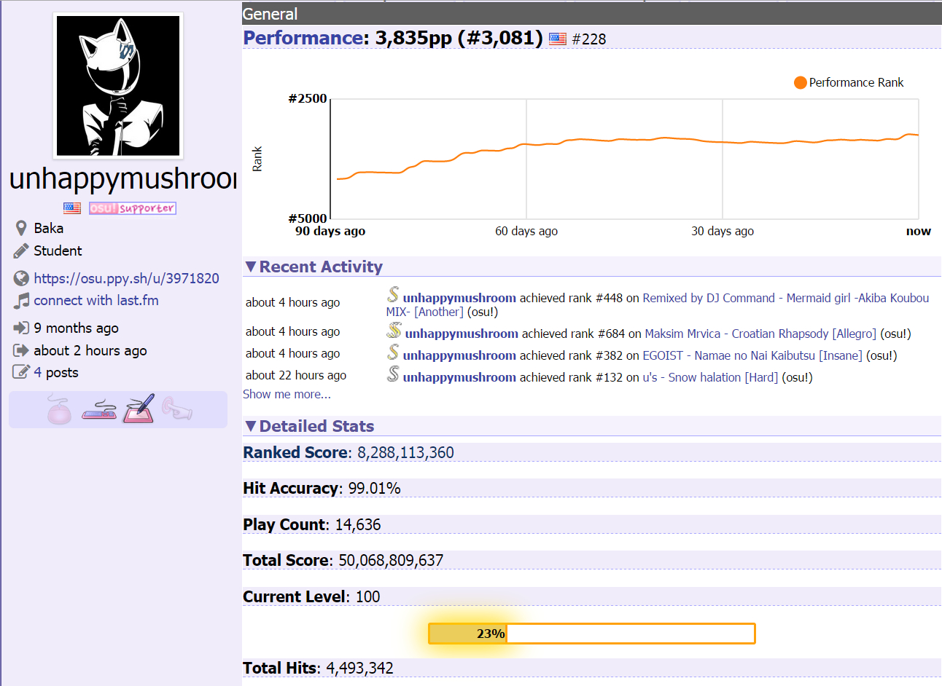This screenshot has width=942, height=686.
Task: Open Maksim Mrvica - Croatian Rhapsody [Allegro] beatmap
Action: (760, 334)
